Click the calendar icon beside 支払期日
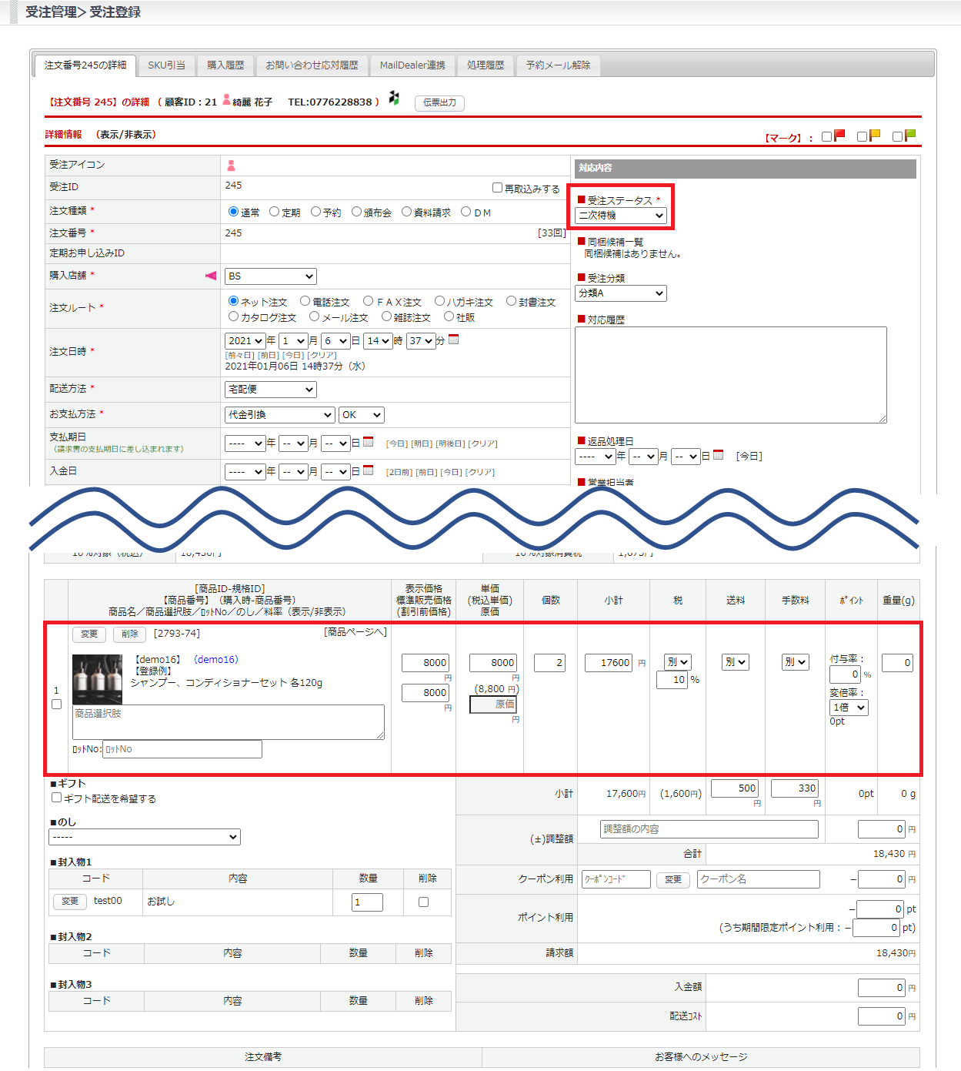Viewport: 961px width, 1071px height. click(369, 442)
